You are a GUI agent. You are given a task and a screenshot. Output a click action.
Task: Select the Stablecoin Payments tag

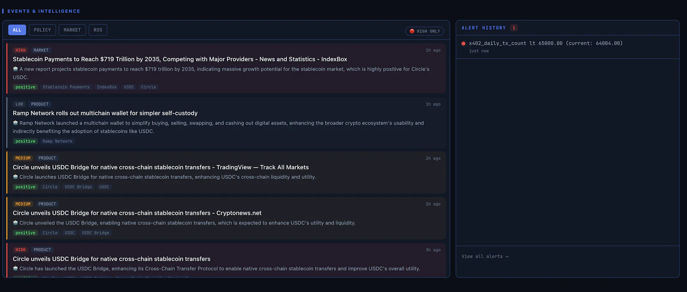pos(66,87)
